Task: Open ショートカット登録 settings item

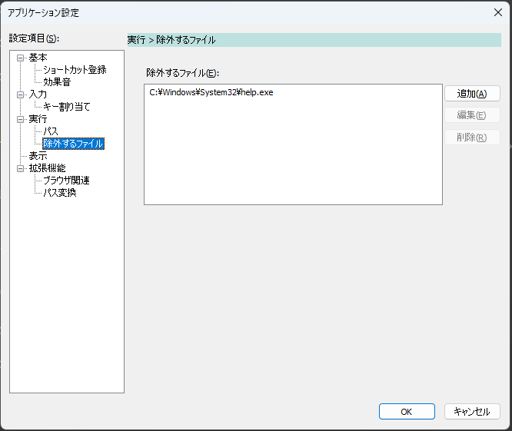Action: 75,70
